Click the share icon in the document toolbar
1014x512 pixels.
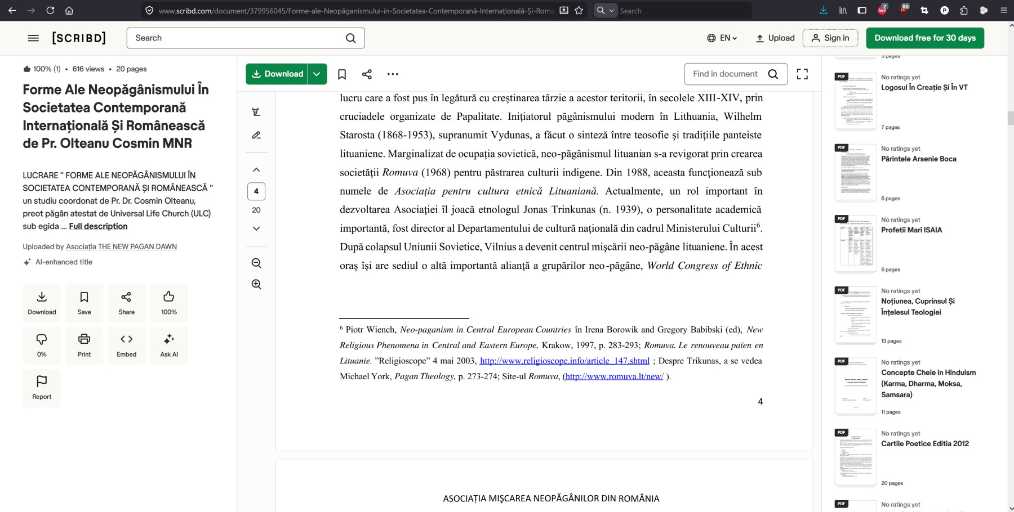pyautogui.click(x=367, y=74)
